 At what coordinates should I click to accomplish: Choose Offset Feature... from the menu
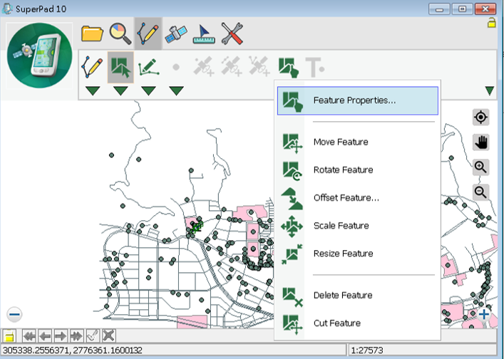pyautogui.click(x=358, y=198)
